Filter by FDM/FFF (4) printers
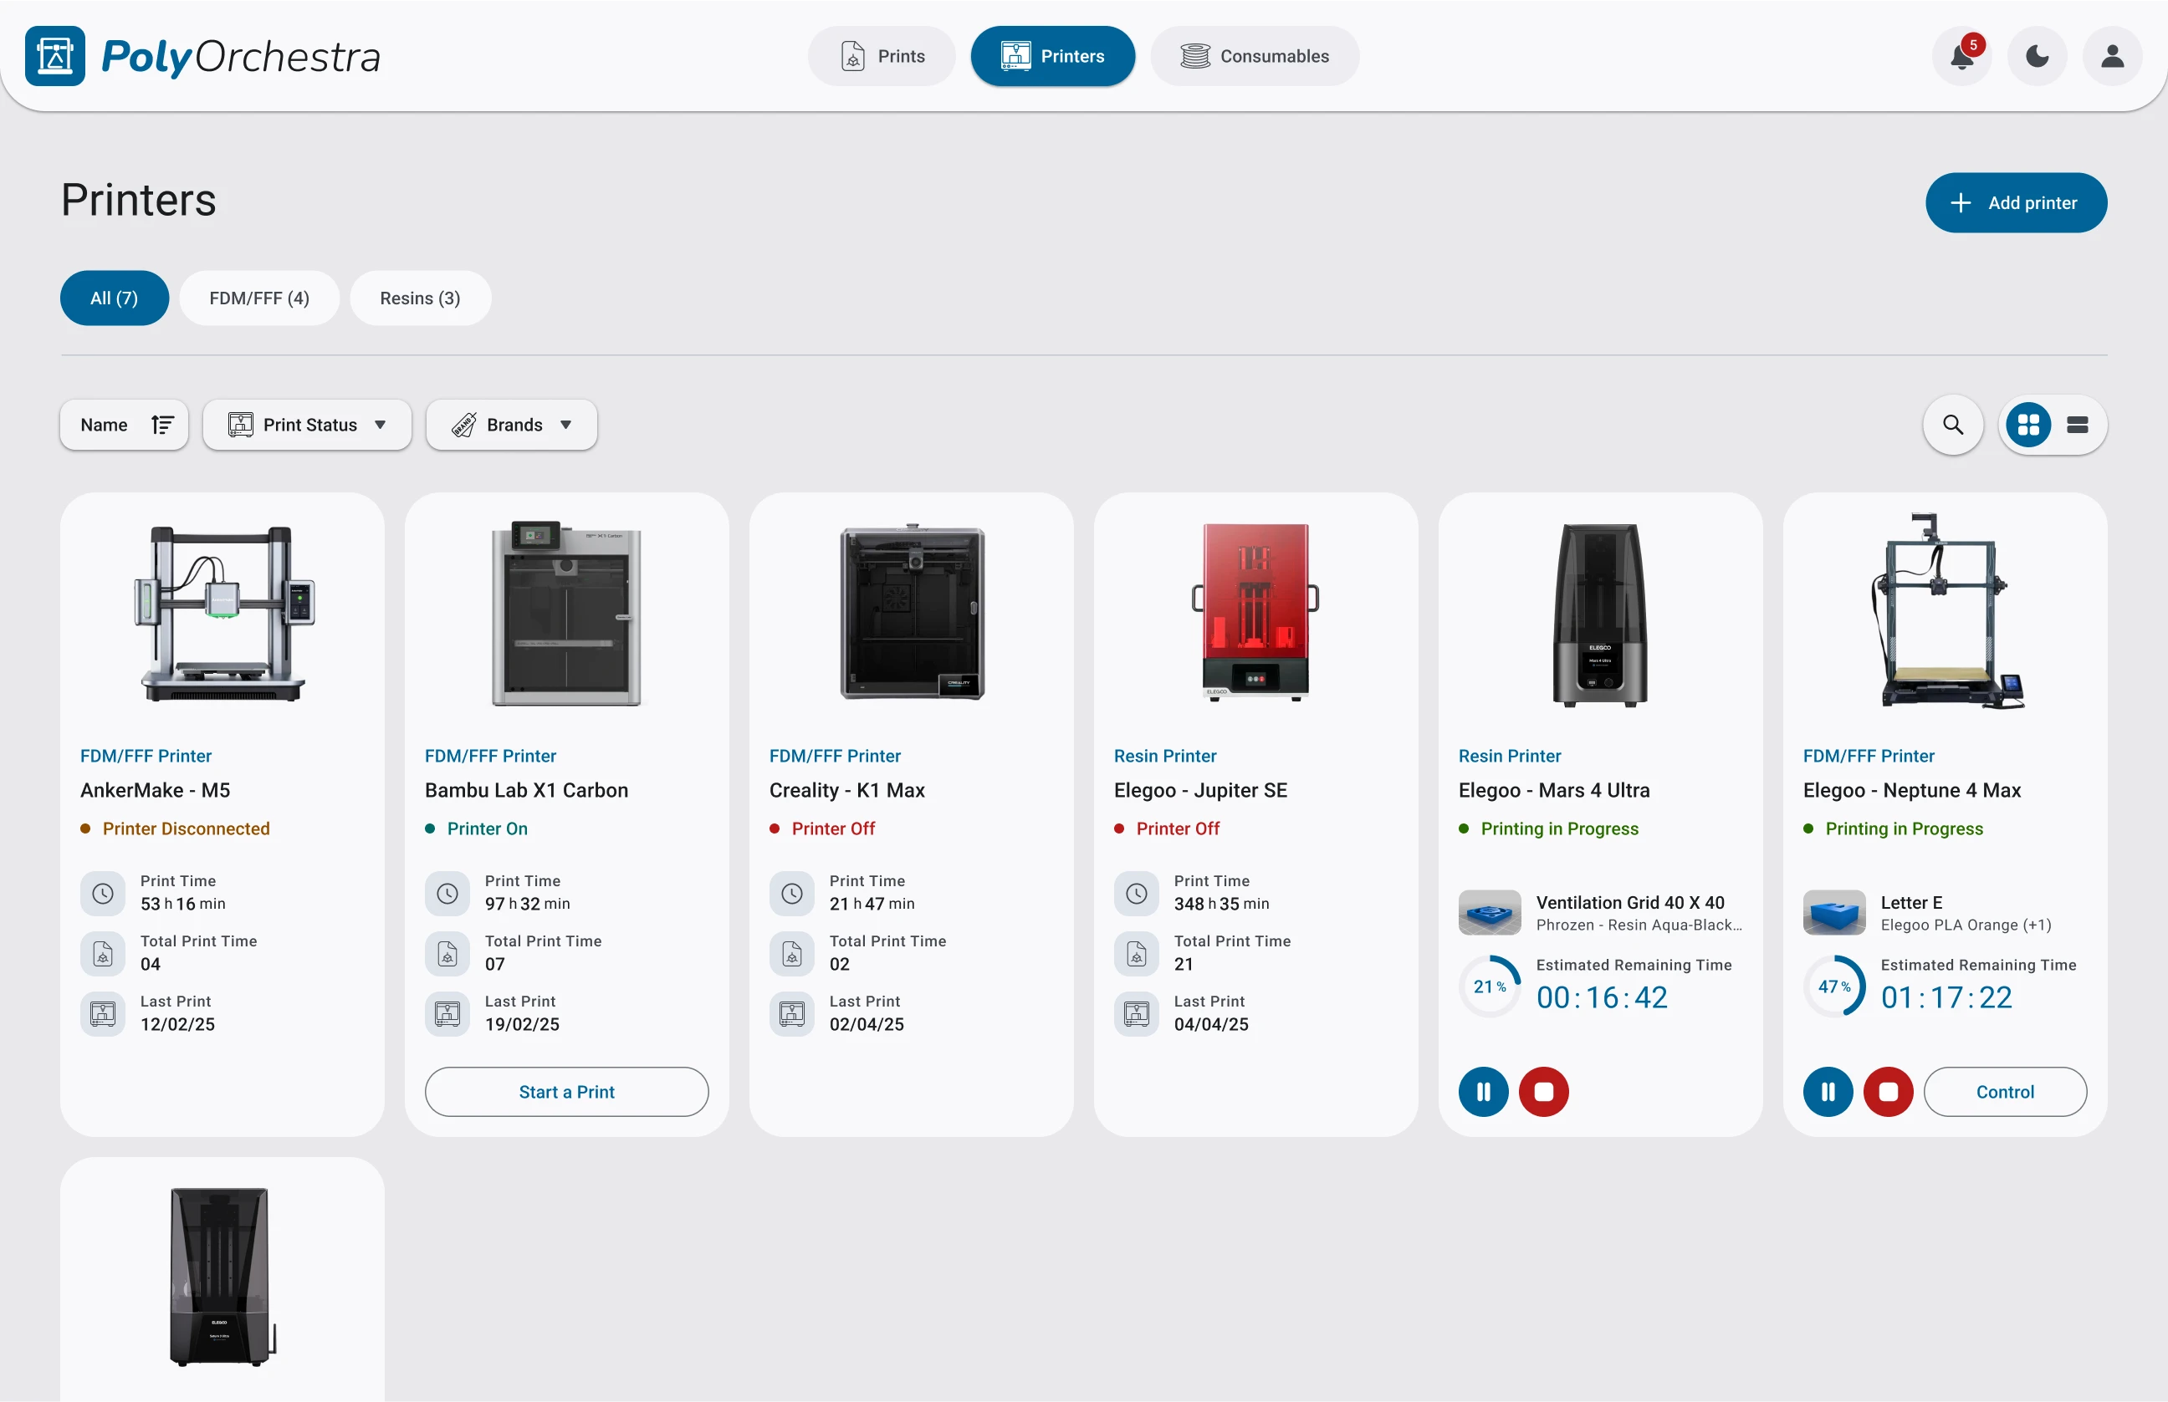Image resolution: width=2168 pixels, height=1402 pixels. [x=258, y=298]
